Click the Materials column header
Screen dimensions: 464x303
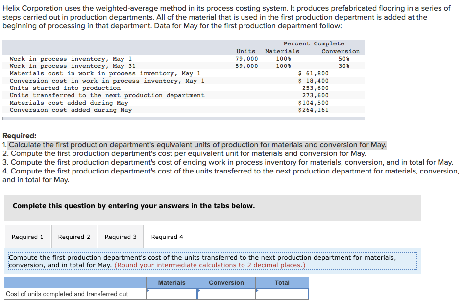click(172, 282)
